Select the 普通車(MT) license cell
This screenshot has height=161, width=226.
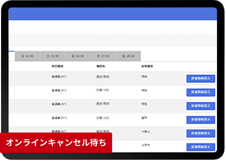(x=59, y=118)
